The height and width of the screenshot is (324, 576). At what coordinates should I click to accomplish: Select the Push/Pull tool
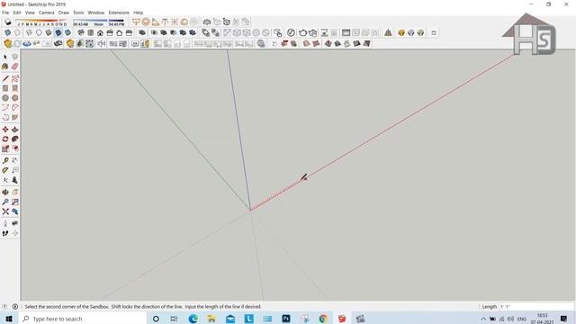click(x=14, y=130)
